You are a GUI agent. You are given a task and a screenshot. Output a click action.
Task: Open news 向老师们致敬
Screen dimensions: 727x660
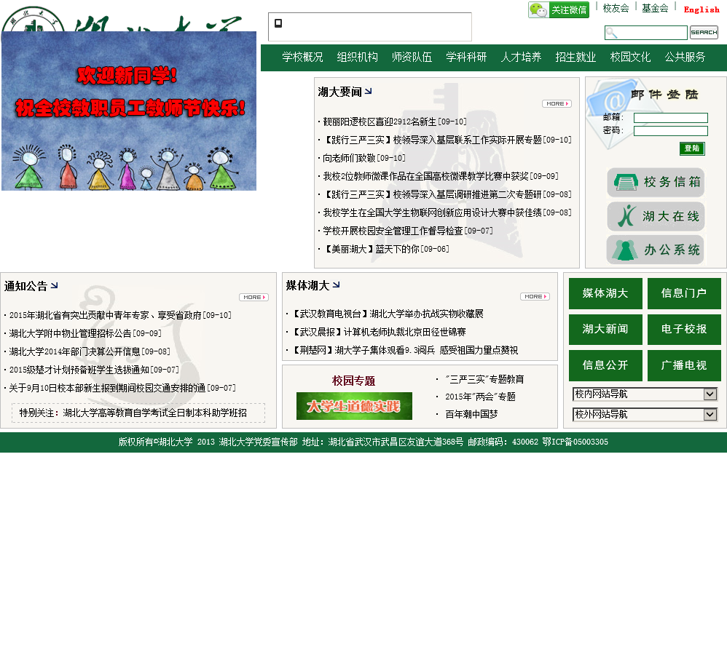pyautogui.click(x=349, y=159)
